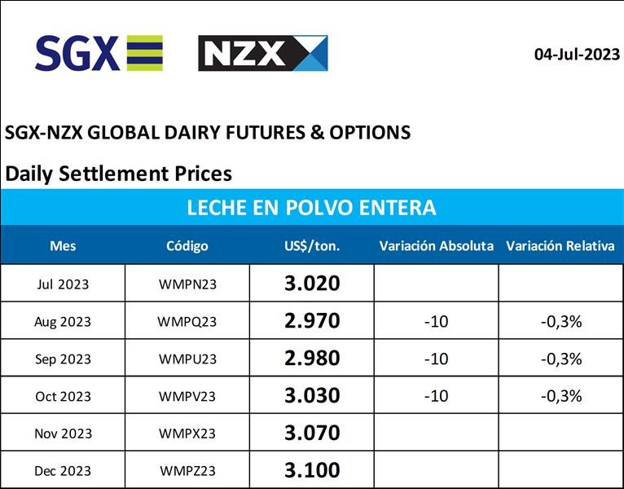
Task: Click the SGX-NZX Global Dairy Futures heading
Action: (x=208, y=132)
